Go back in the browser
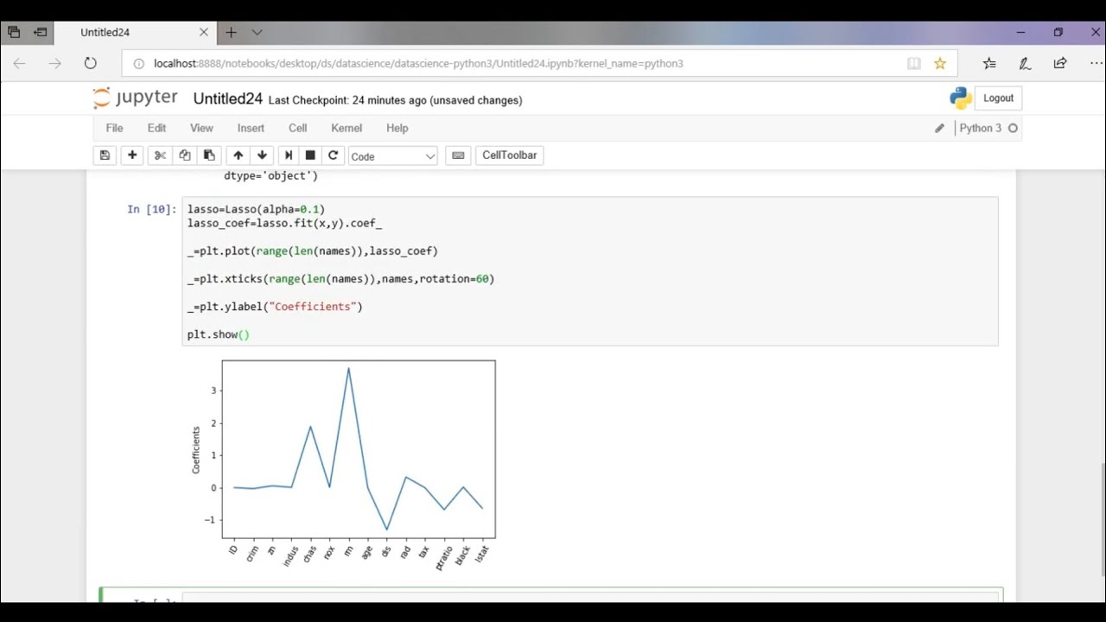 coord(19,63)
